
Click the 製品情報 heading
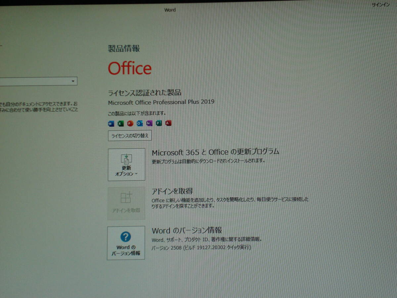[x=124, y=48]
